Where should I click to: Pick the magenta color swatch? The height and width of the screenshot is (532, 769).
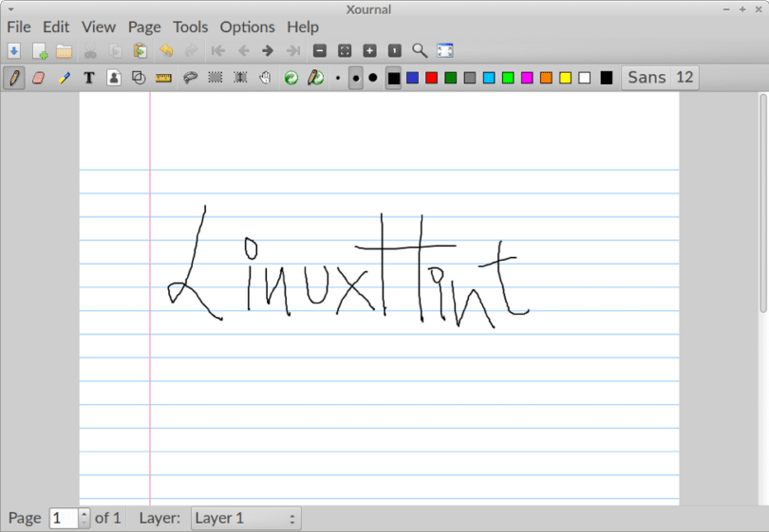527,78
